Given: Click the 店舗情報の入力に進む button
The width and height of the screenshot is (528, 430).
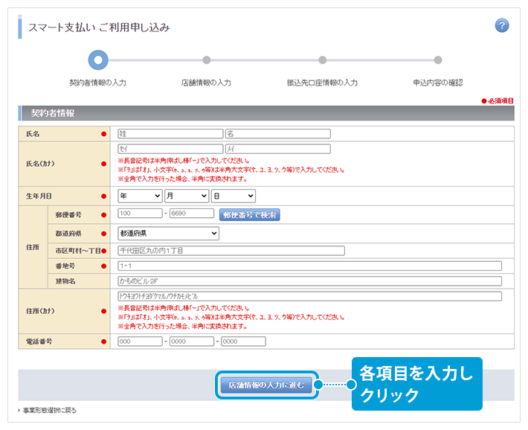Looking at the screenshot, I should [x=266, y=385].
